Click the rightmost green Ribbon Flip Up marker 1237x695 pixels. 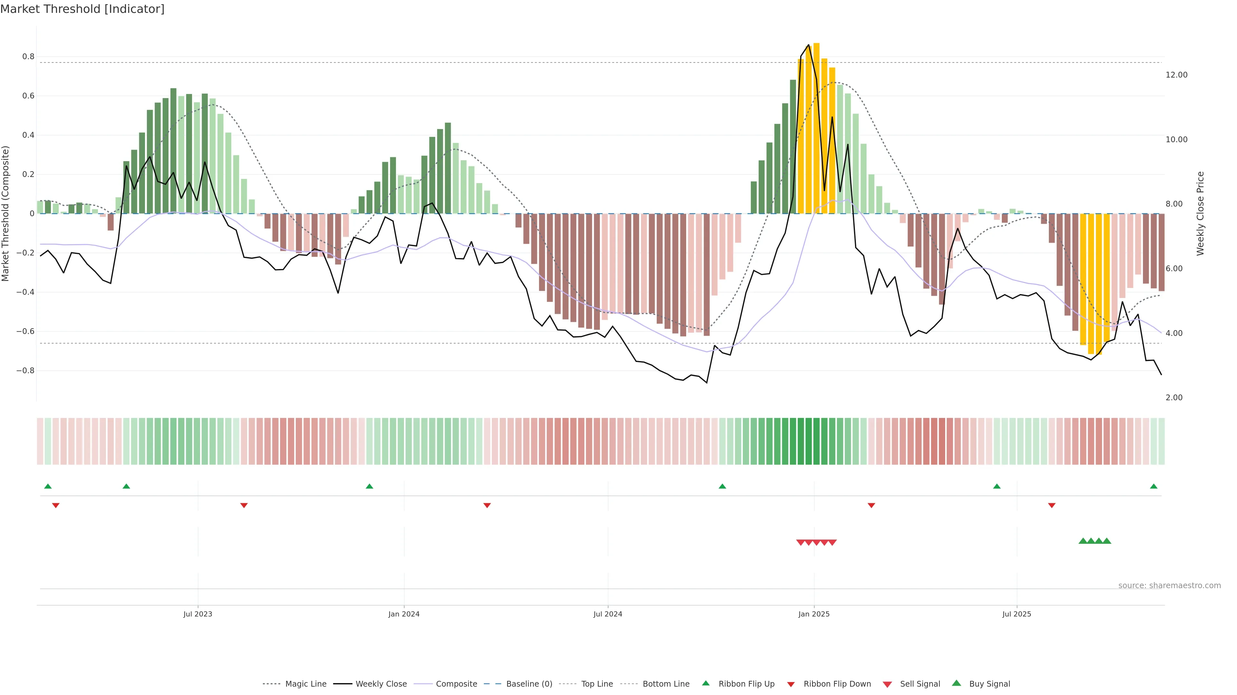[1154, 486]
